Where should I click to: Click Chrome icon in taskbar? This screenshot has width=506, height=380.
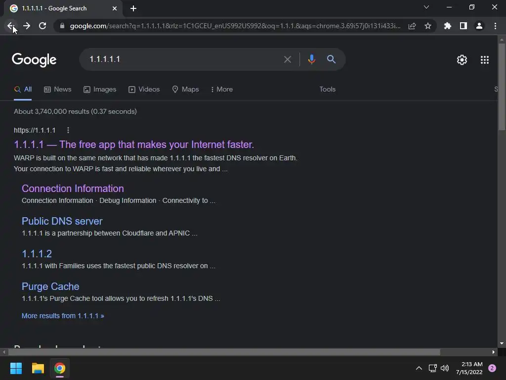coord(60,368)
